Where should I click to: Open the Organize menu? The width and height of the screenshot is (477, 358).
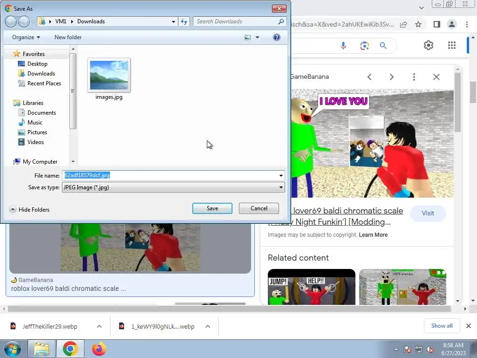[26, 37]
